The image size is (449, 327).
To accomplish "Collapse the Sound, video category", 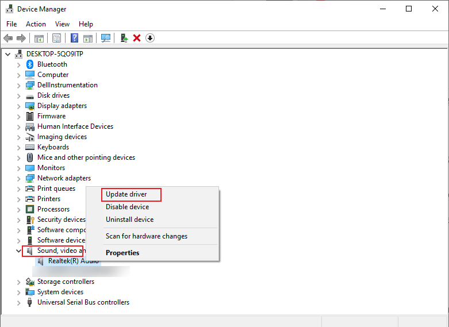I will click(18, 251).
